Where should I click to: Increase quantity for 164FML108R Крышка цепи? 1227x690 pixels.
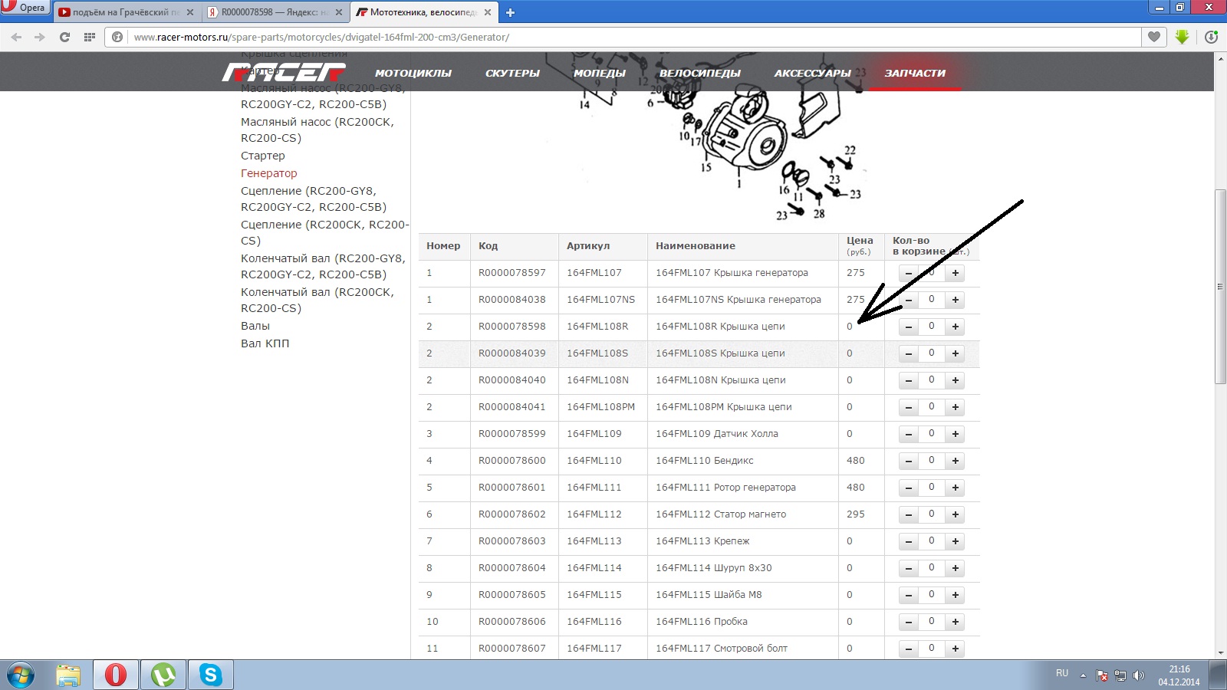pyautogui.click(x=956, y=327)
